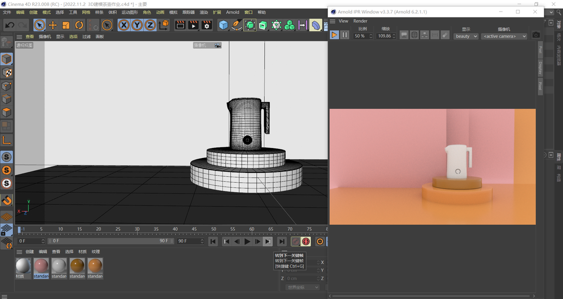Viewport: 563px width, 299px height.
Task: Activate the Move tool
Action: [x=53, y=25]
